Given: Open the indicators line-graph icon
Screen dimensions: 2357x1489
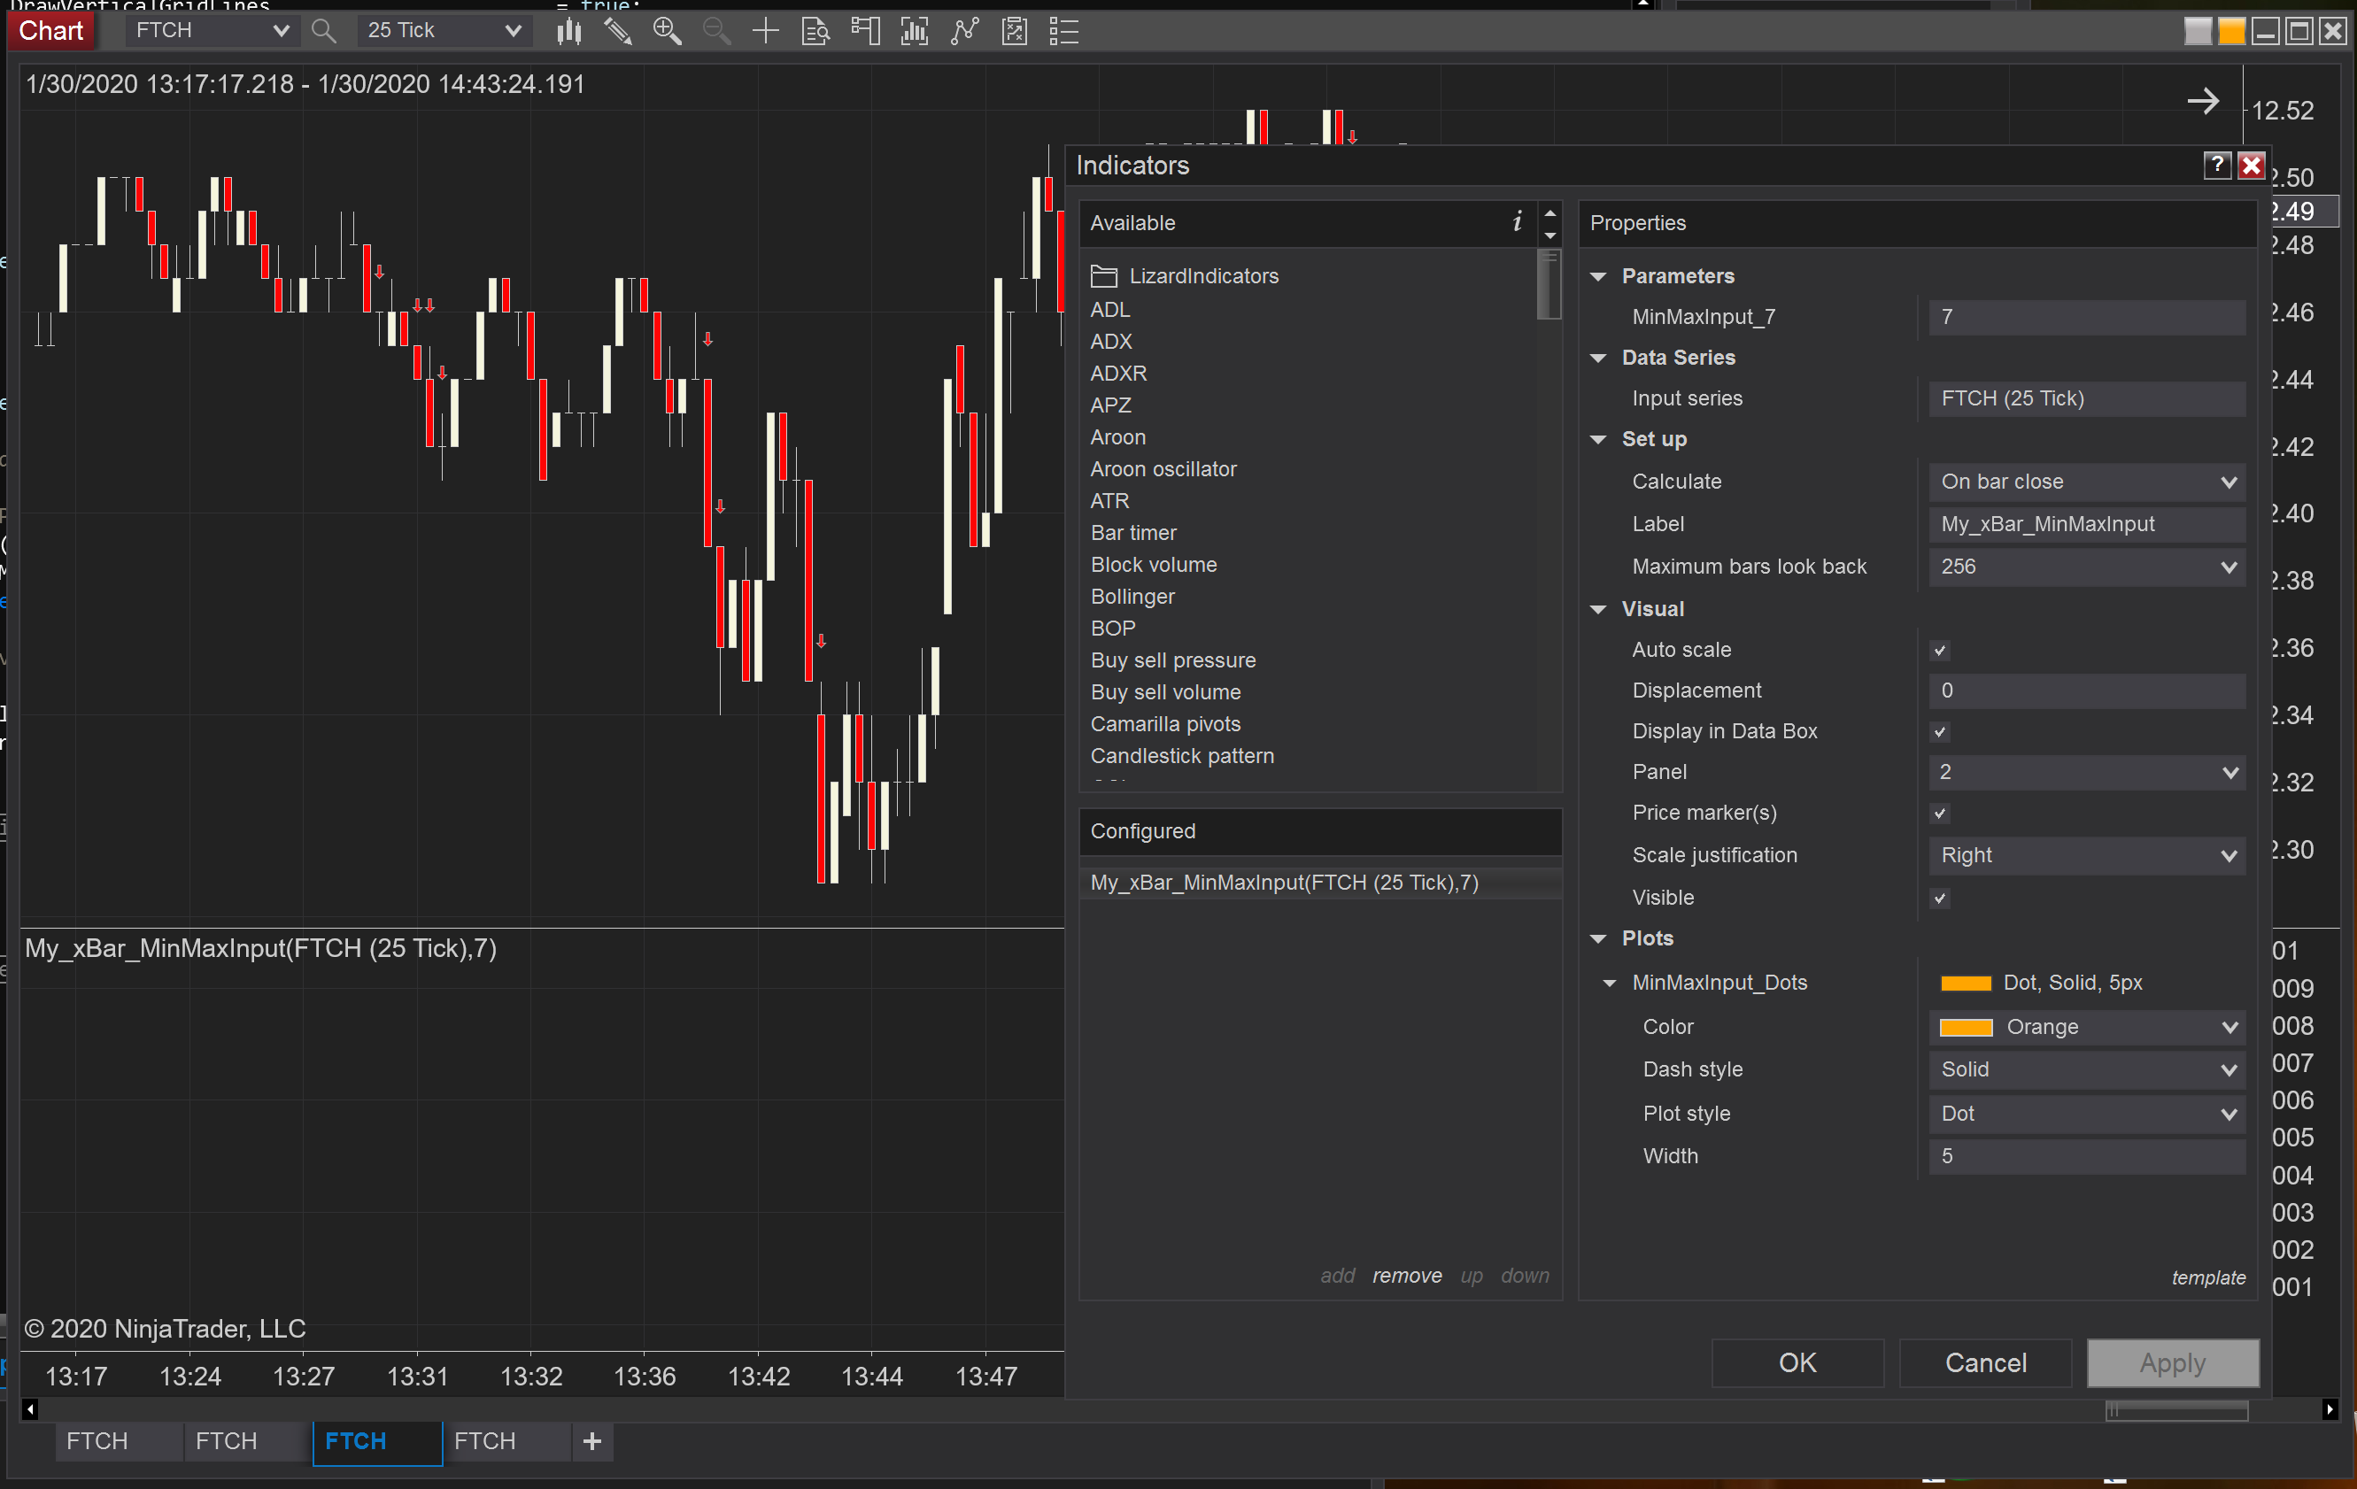Looking at the screenshot, I should [x=964, y=31].
